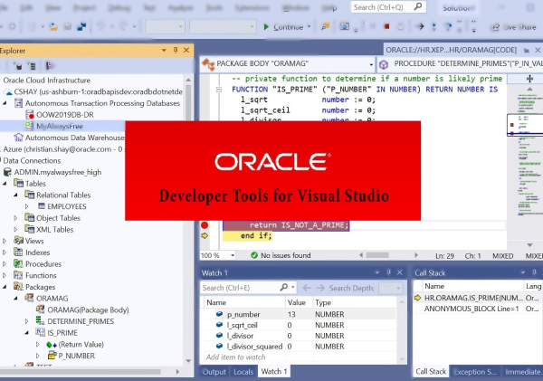
Task: Switch to the Output tab
Action: point(214,372)
